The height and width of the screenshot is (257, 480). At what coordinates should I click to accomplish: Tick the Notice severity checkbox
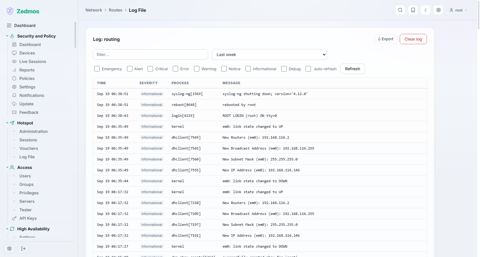224,69
